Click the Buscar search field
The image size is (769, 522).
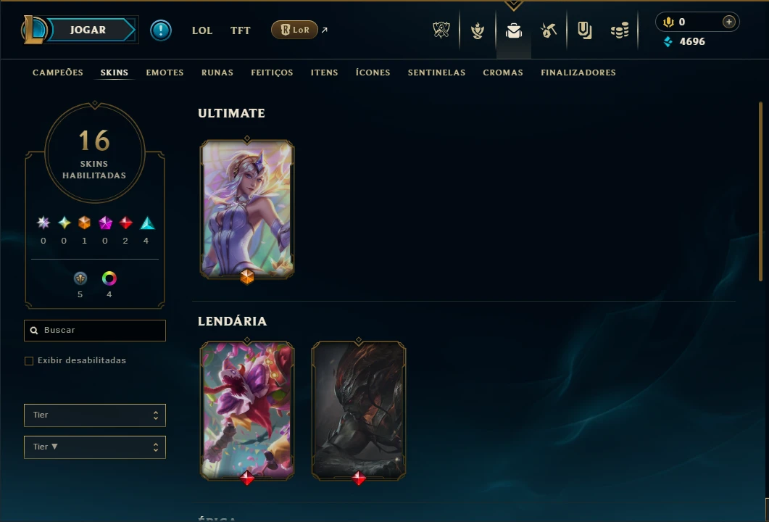click(95, 330)
